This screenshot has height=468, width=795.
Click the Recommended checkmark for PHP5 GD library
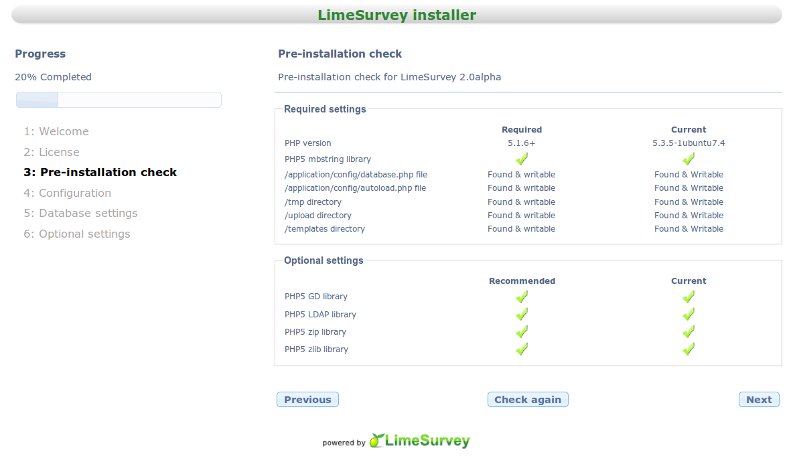point(521,297)
